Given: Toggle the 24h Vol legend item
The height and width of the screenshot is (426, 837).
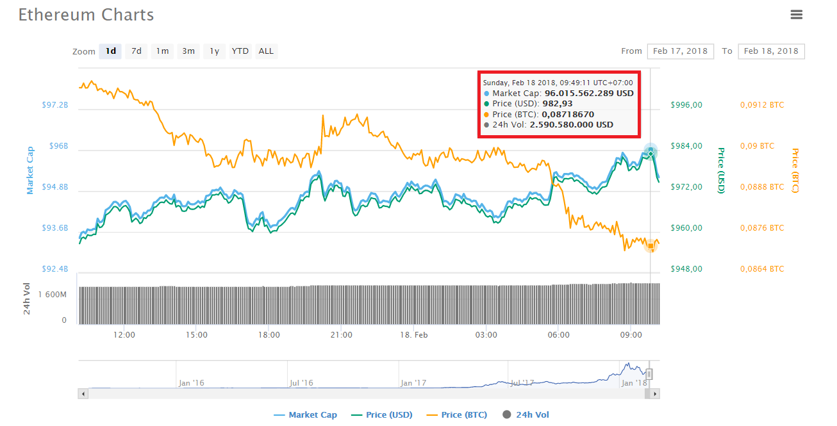Looking at the screenshot, I should click(x=526, y=414).
